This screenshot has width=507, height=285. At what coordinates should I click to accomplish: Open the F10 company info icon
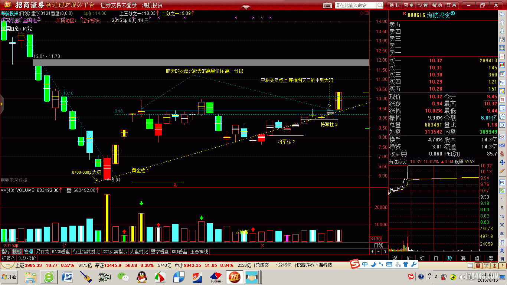502,82
